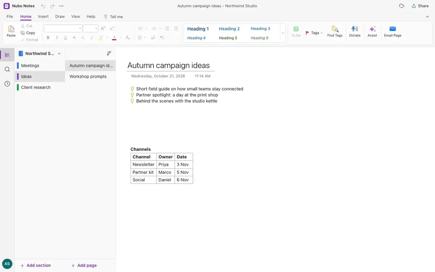Toggle italic formatting

tap(57, 37)
